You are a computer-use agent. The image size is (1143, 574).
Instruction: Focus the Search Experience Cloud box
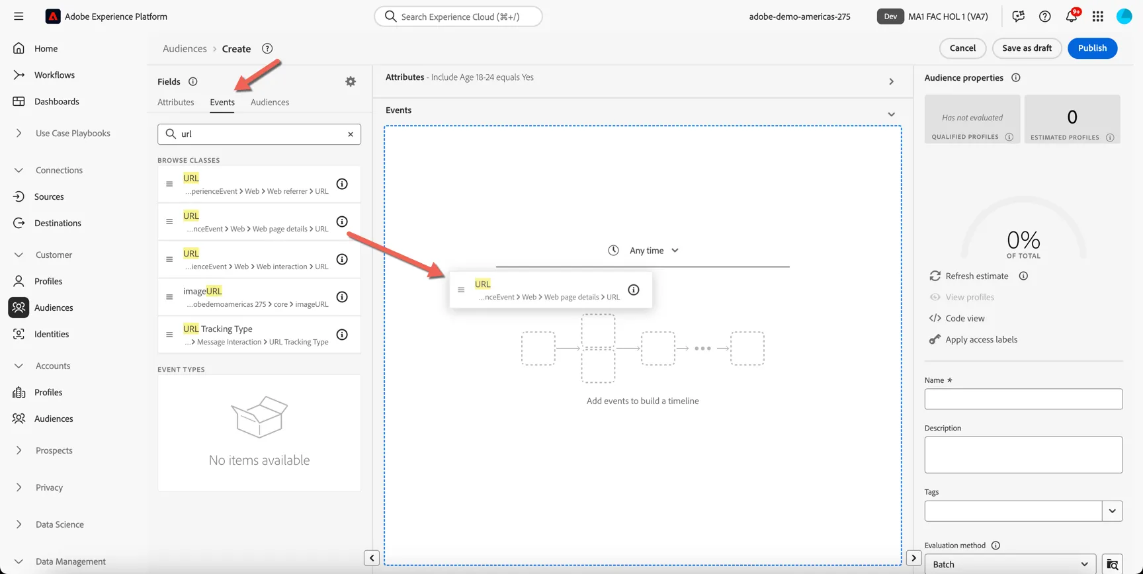(x=458, y=17)
